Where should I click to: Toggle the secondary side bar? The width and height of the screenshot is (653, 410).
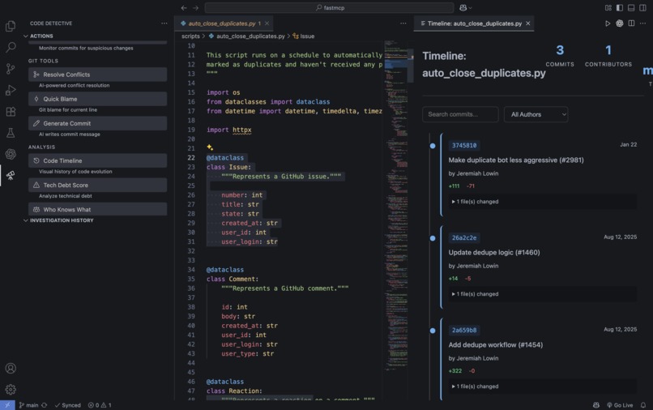point(642,7)
